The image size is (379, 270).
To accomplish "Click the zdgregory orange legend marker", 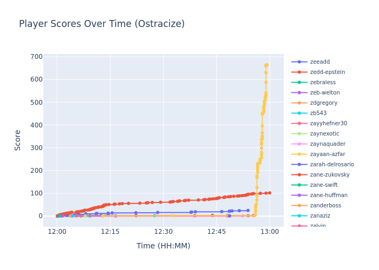I will pyautogui.click(x=299, y=103).
